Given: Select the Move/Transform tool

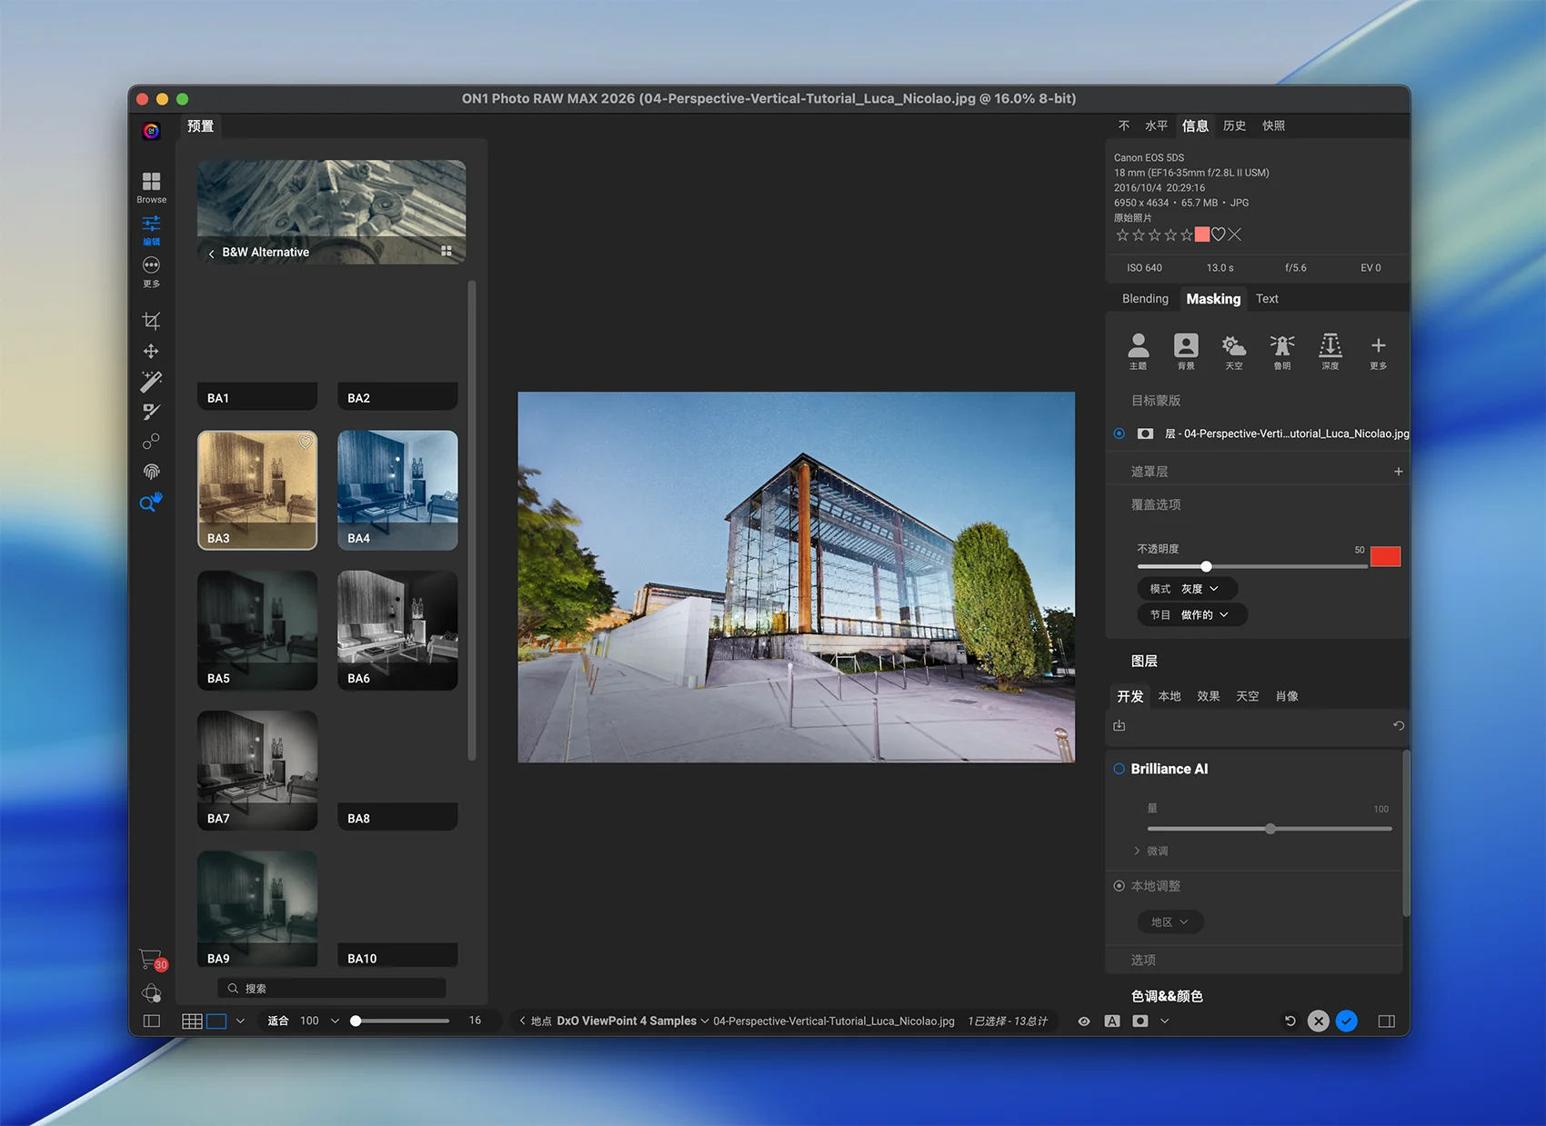Looking at the screenshot, I should point(151,351).
